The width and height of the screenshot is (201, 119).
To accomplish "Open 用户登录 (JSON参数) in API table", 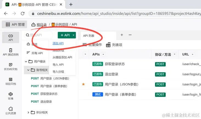I will coord(122,84).
